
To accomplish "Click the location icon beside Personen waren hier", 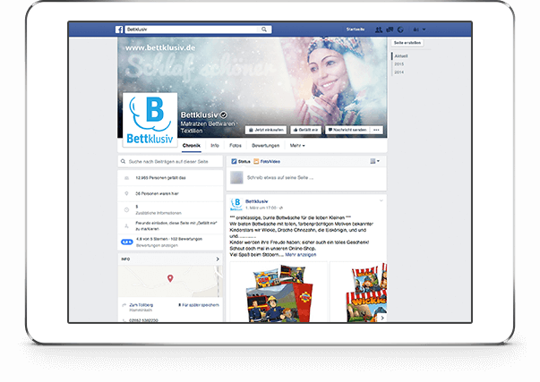I will coord(126,194).
